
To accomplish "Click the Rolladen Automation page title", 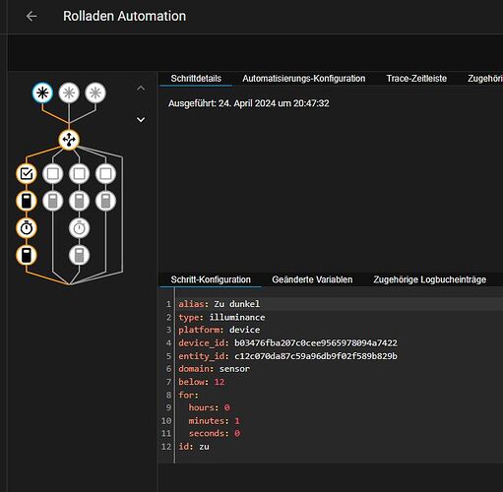I will coord(124,16).
